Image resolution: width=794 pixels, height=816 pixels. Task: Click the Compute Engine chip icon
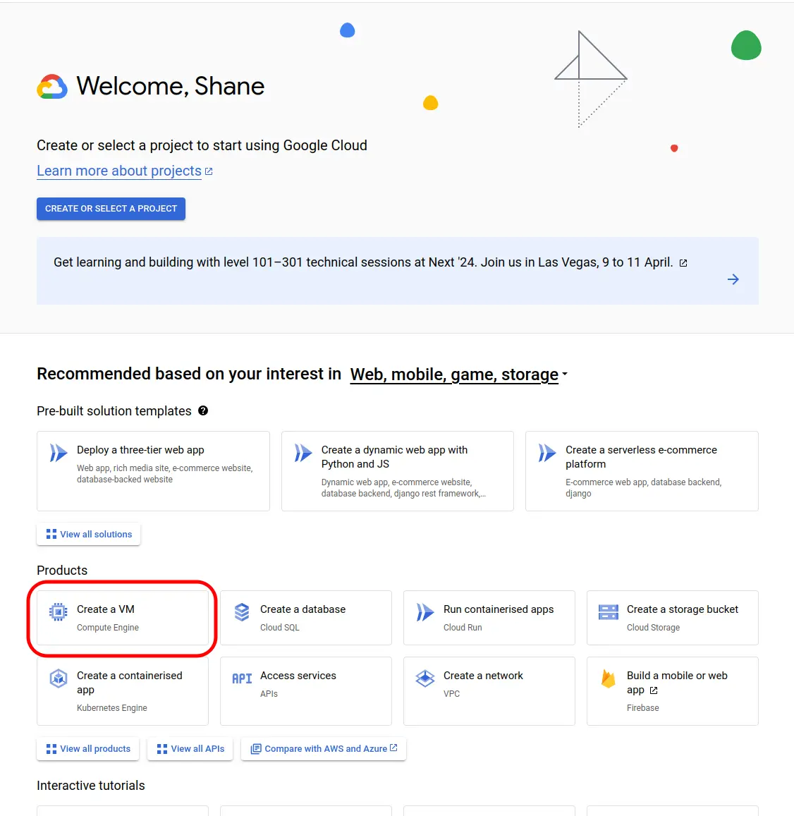click(59, 612)
